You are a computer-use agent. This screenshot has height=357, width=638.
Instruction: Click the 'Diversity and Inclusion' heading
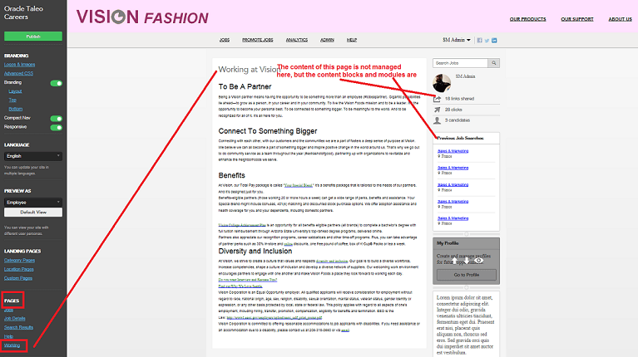[255, 251]
